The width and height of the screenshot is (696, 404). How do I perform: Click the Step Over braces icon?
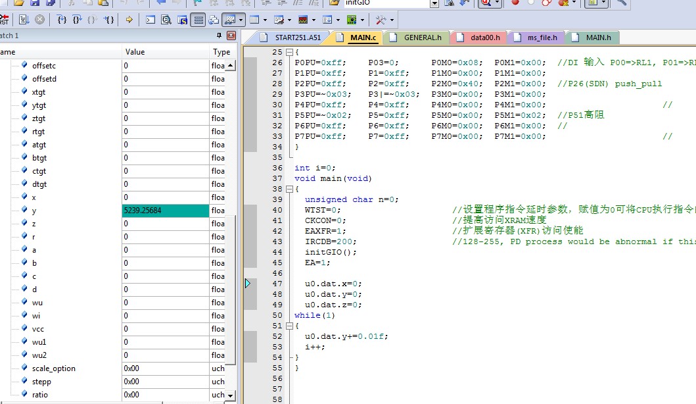pos(77,20)
